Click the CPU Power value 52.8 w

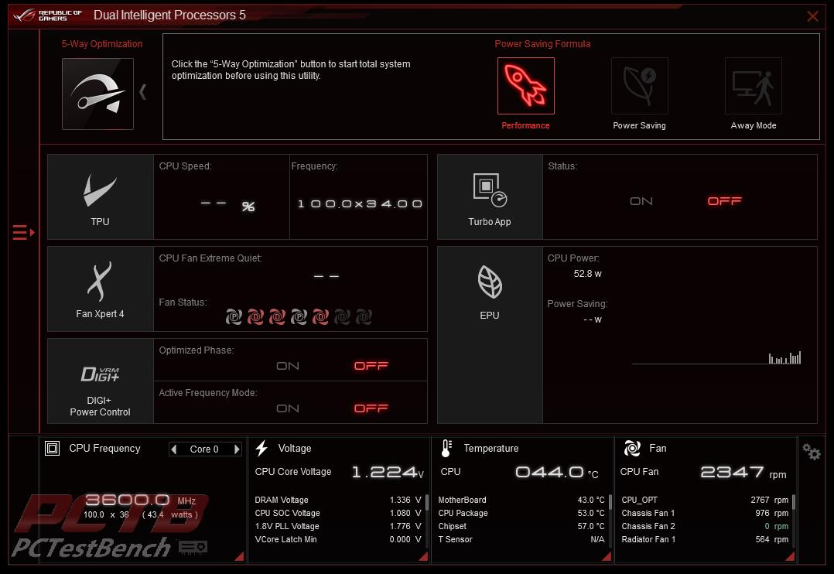coord(587,274)
